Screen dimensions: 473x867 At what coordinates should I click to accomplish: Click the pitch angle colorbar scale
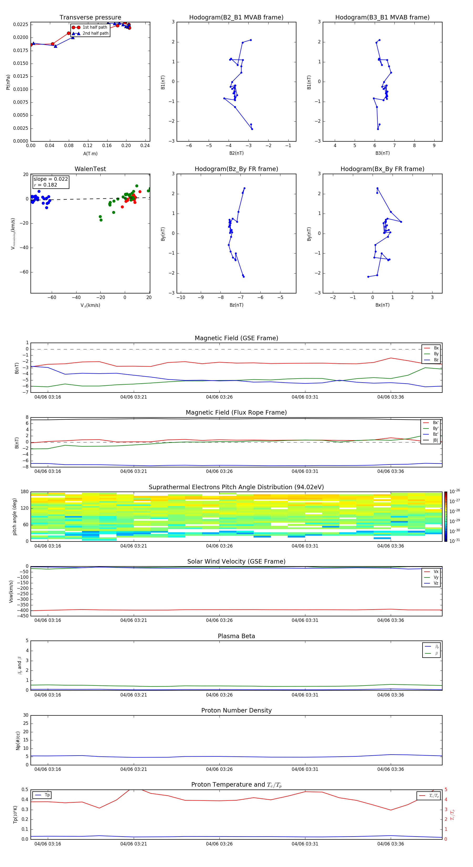[x=446, y=517]
